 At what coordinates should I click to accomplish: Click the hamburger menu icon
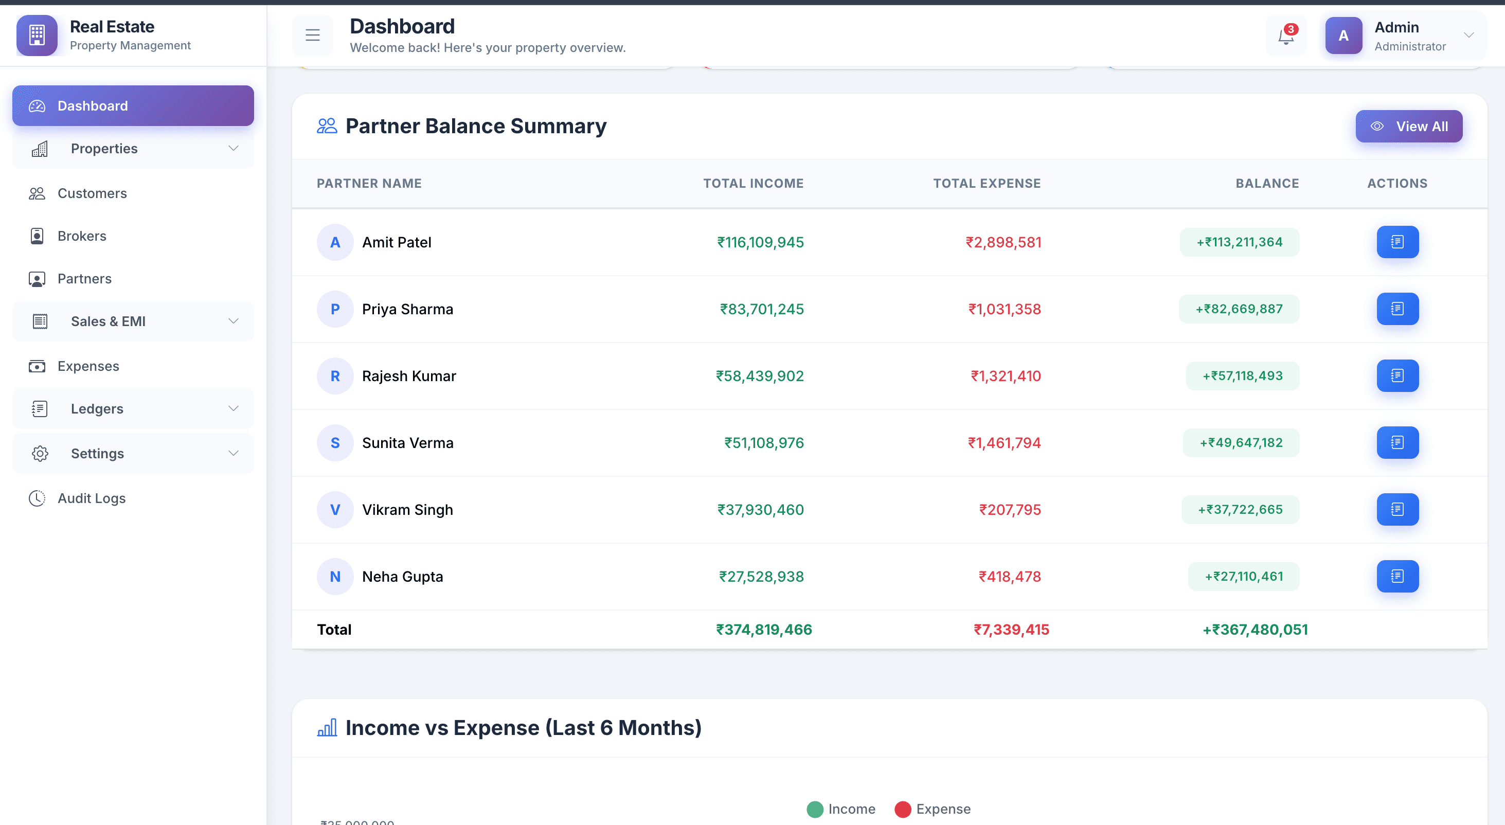click(313, 35)
